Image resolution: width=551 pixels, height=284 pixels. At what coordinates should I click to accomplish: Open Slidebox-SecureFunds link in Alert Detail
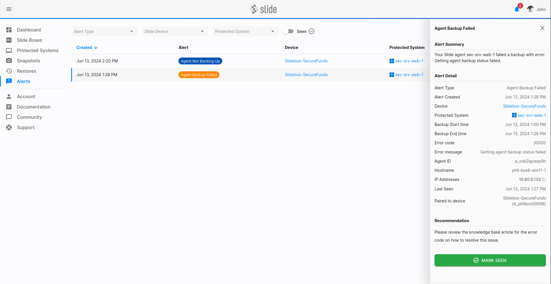pos(524,106)
